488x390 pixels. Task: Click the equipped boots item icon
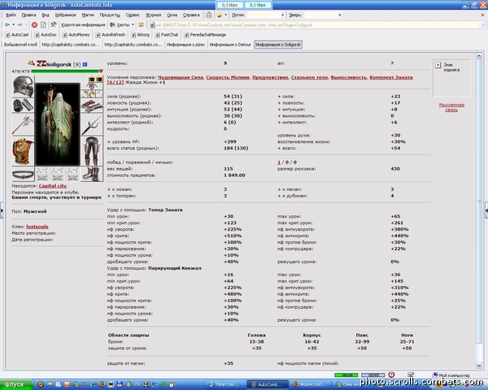point(92,174)
